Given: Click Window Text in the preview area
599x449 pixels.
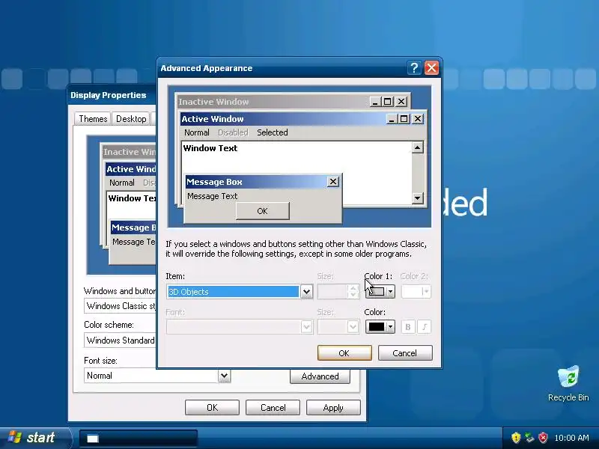Looking at the screenshot, I should (210, 148).
